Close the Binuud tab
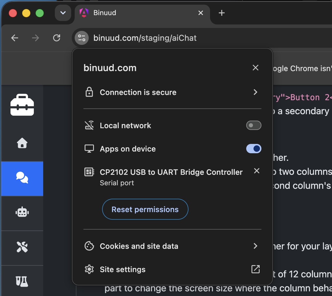Image resolution: width=332 pixels, height=296 pixels. pos(201,13)
